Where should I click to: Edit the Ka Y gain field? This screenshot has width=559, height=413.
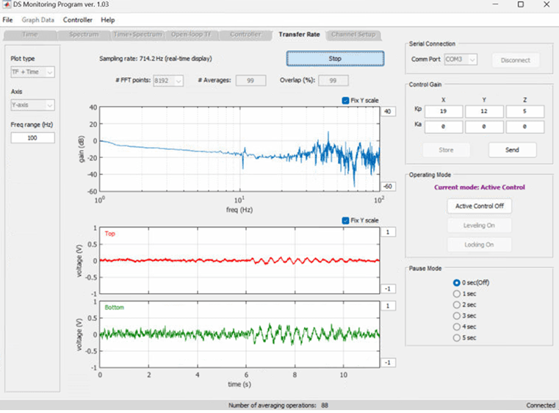tap(484, 126)
